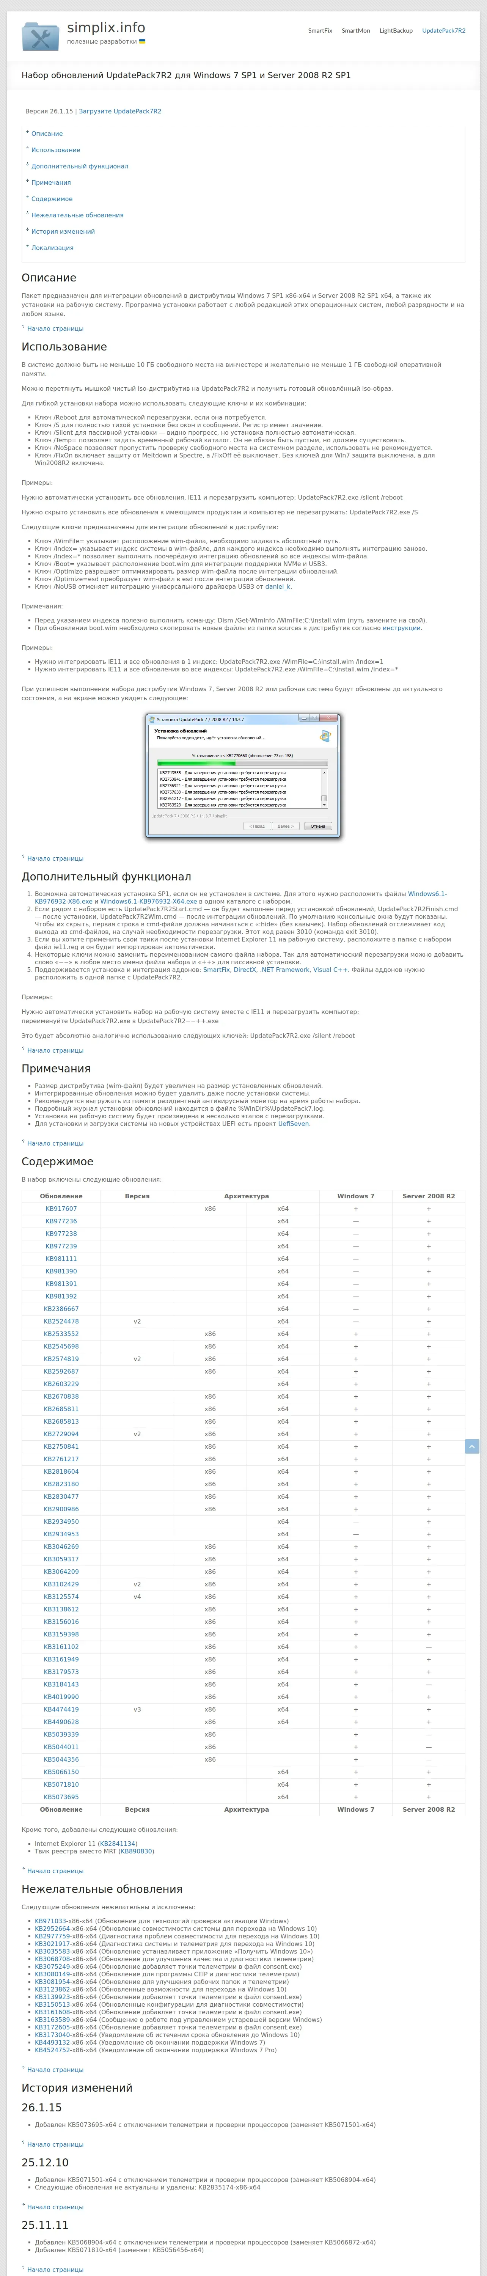The width and height of the screenshot is (487, 2276).
Task: Open KB3080149 in the unwanted updates list
Action: click(52, 1974)
